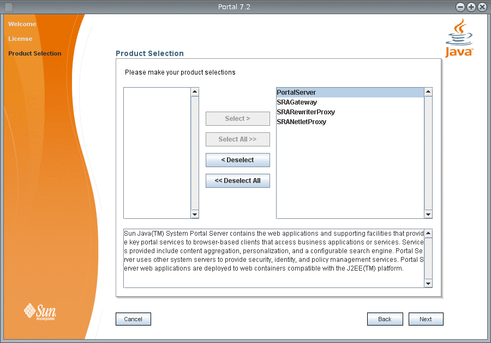
Task: Click down arrow of description scrollbar
Action: pyautogui.click(x=428, y=283)
